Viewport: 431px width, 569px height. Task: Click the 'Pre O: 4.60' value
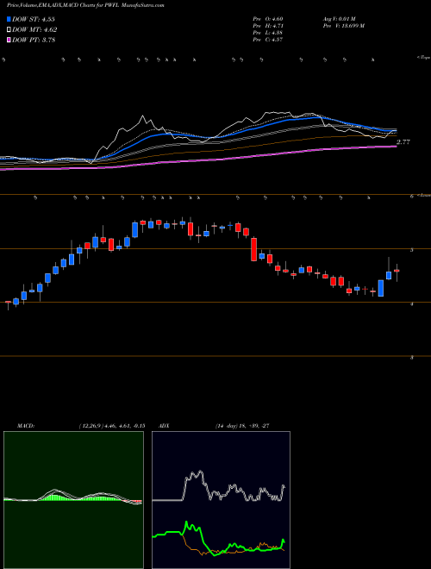pyautogui.click(x=268, y=19)
